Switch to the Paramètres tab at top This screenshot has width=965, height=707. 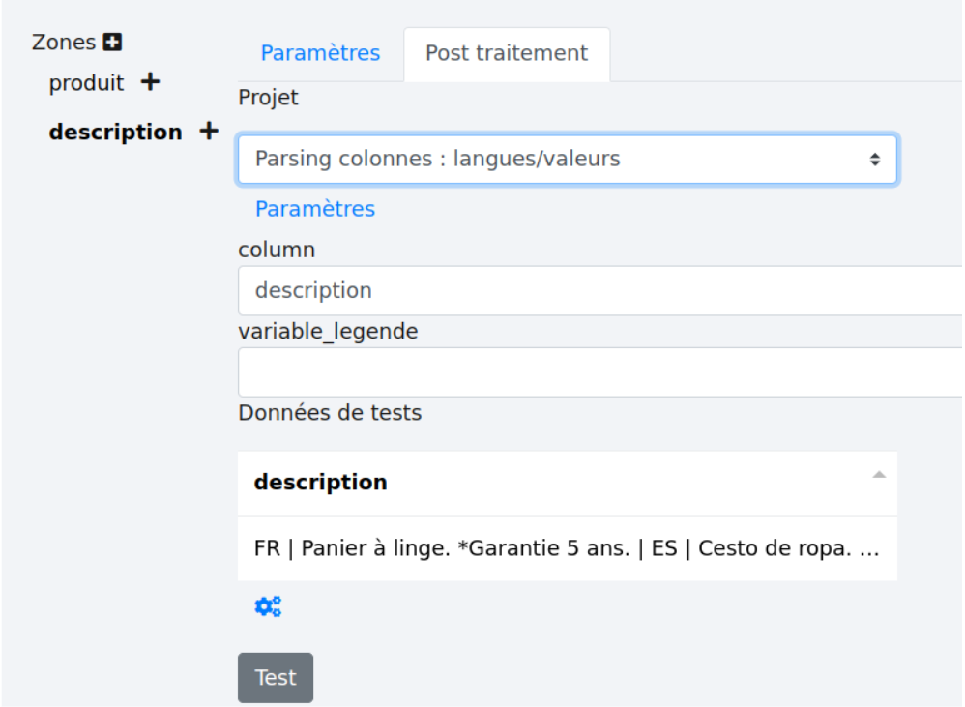[x=320, y=53]
